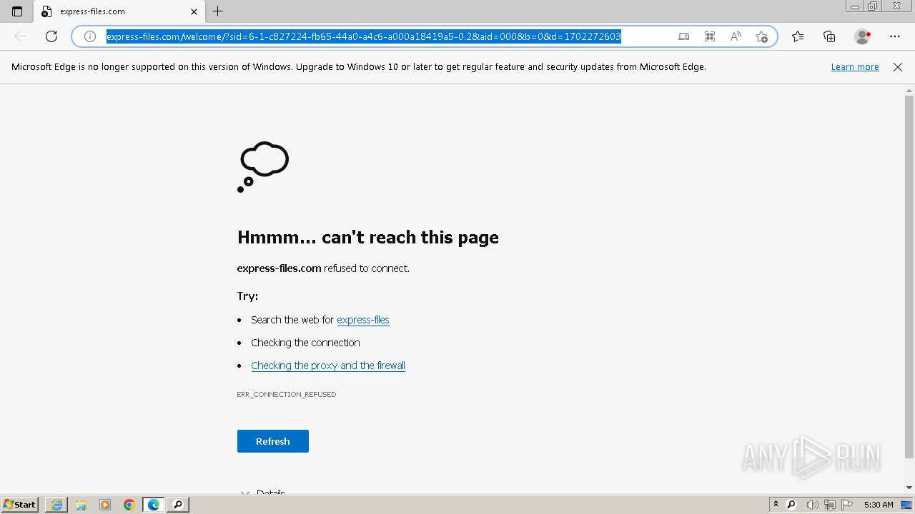Close the express-files.com tab
915x514 pixels.
194,11
